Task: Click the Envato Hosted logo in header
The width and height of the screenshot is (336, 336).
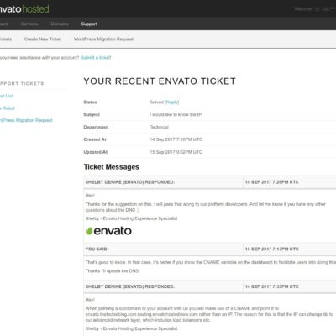Action: click(x=24, y=9)
